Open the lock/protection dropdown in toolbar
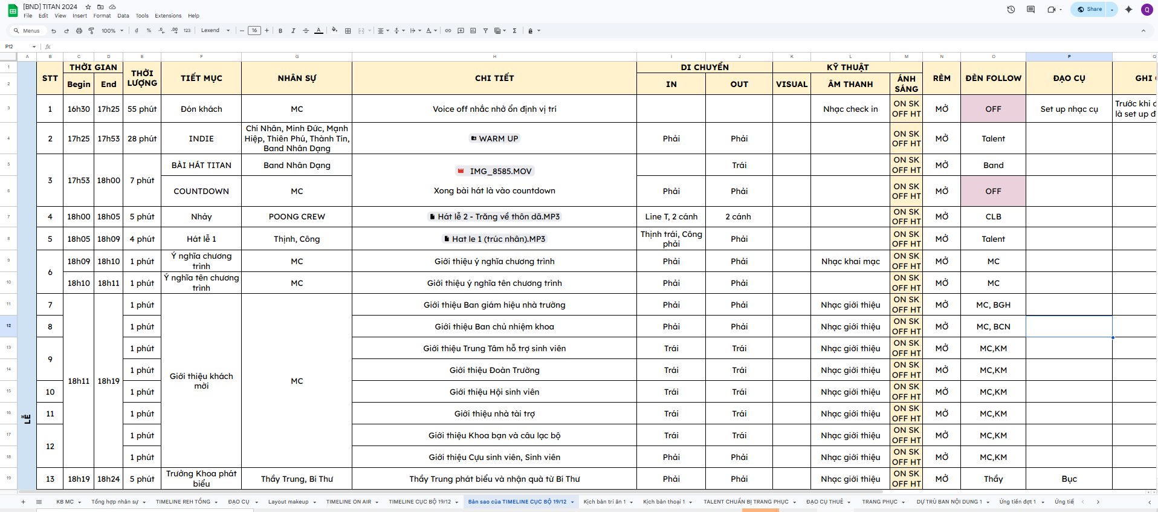Image resolution: width=1158 pixels, height=512 pixels. pos(534,31)
